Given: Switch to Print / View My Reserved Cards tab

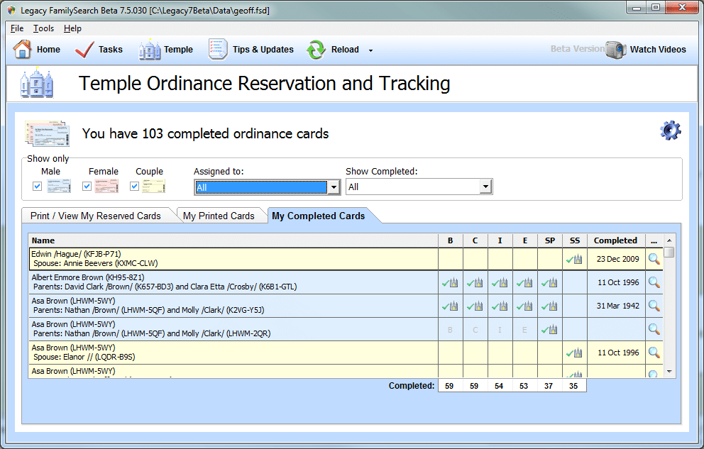Looking at the screenshot, I should tap(96, 216).
